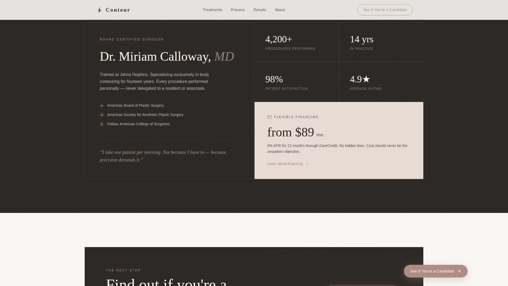Click the Dr. Miriam Calloway MD heading

point(167,56)
